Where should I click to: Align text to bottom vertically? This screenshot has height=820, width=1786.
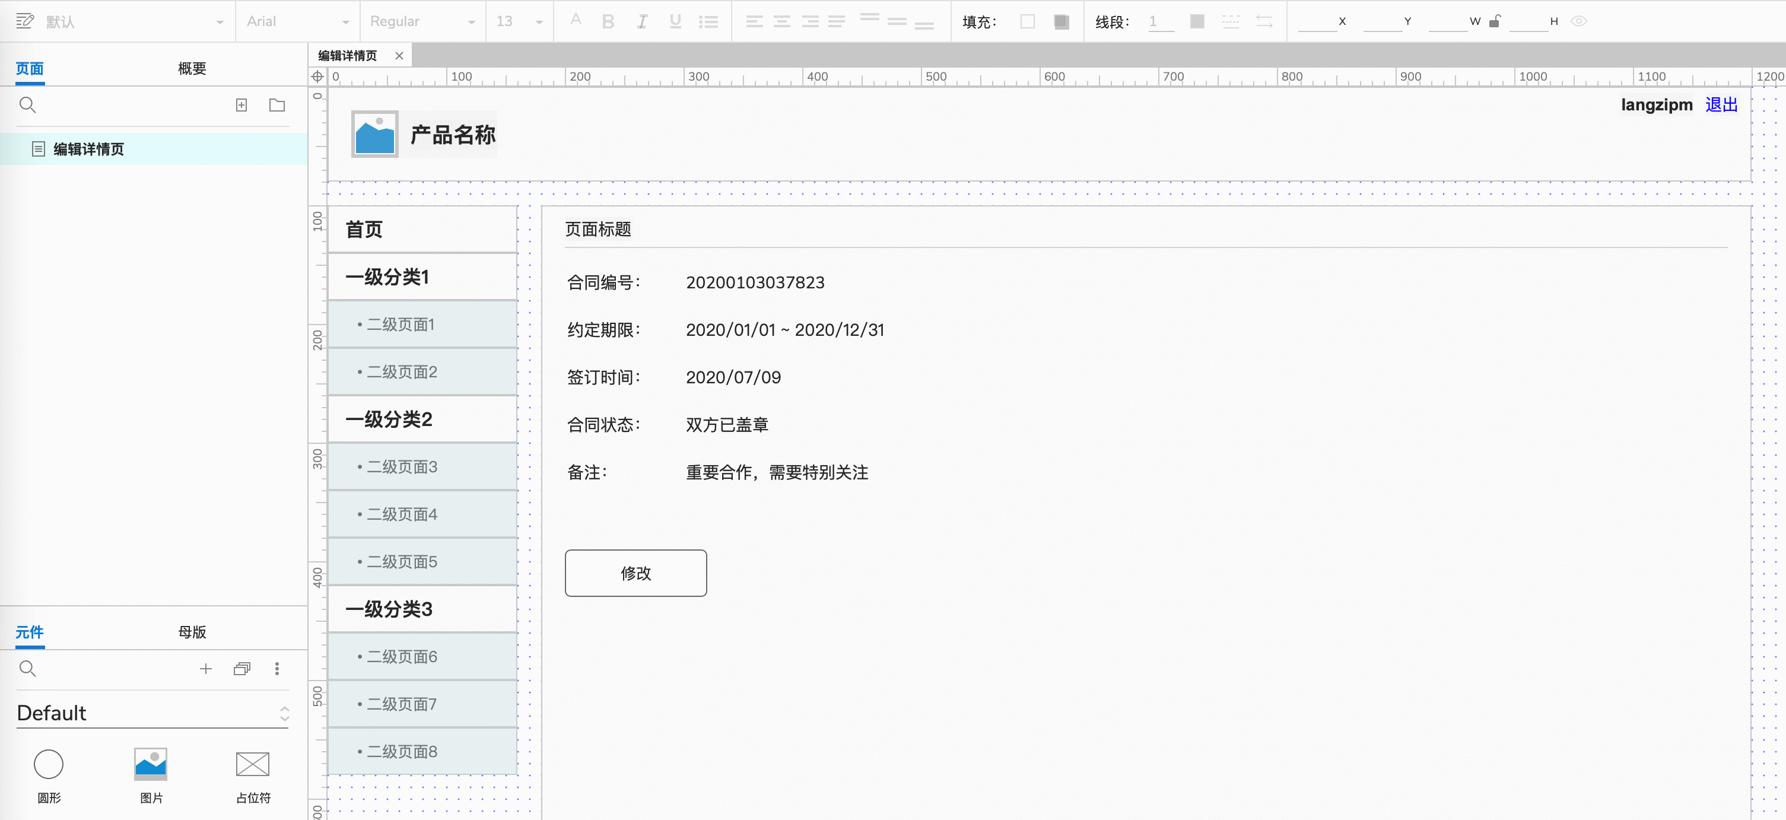pos(924,26)
